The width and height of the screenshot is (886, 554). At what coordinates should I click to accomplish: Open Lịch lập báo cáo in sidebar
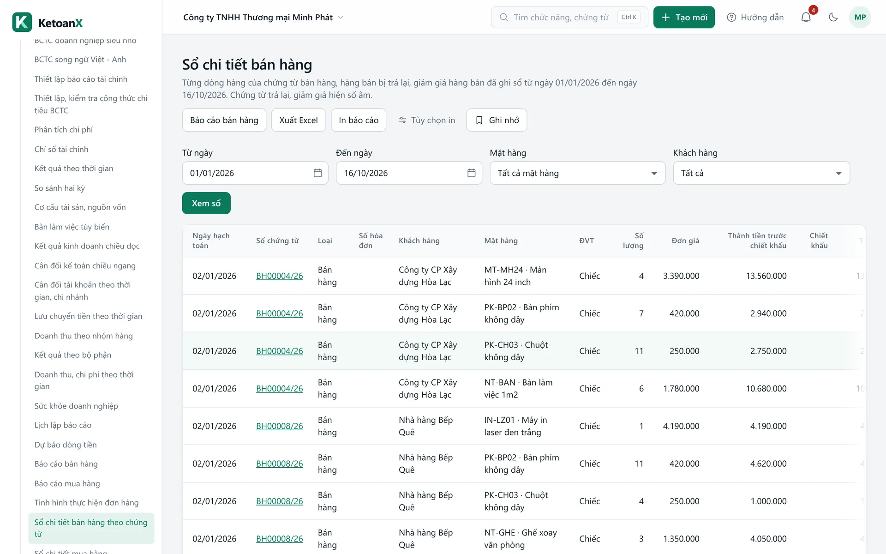(x=63, y=425)
